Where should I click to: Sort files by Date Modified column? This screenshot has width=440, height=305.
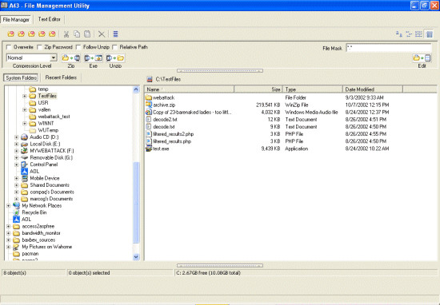click(x=373, y=89)
